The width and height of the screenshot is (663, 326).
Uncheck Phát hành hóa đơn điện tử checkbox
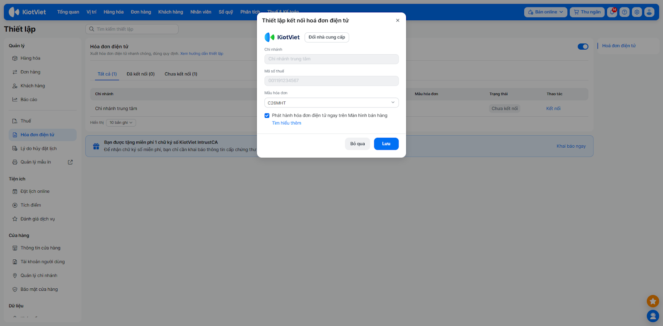(x=267, y=116)
